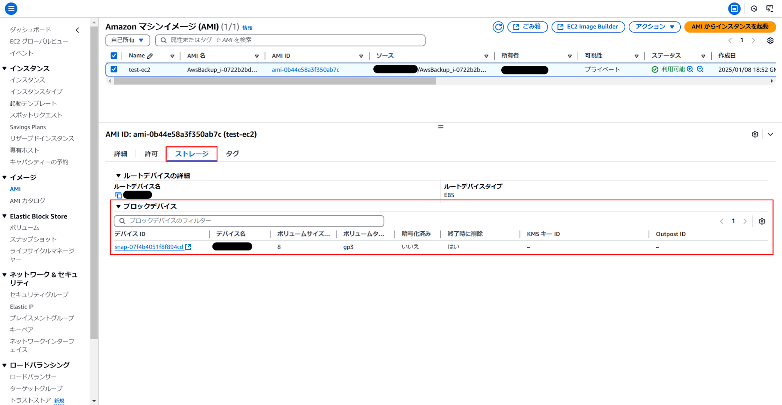Collapse the インスタンス sidebar group
This screenshot has height=405, width=782.
(x=5, y=68)
